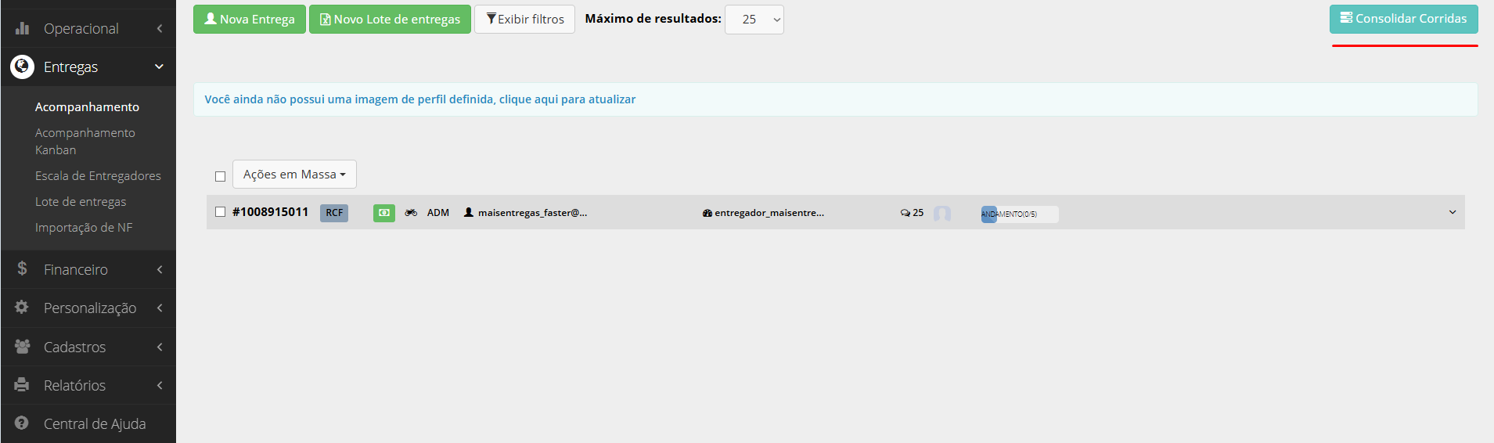Open Ações em Massa dropdown
The image size is (1494, 443).
[294, 175]
